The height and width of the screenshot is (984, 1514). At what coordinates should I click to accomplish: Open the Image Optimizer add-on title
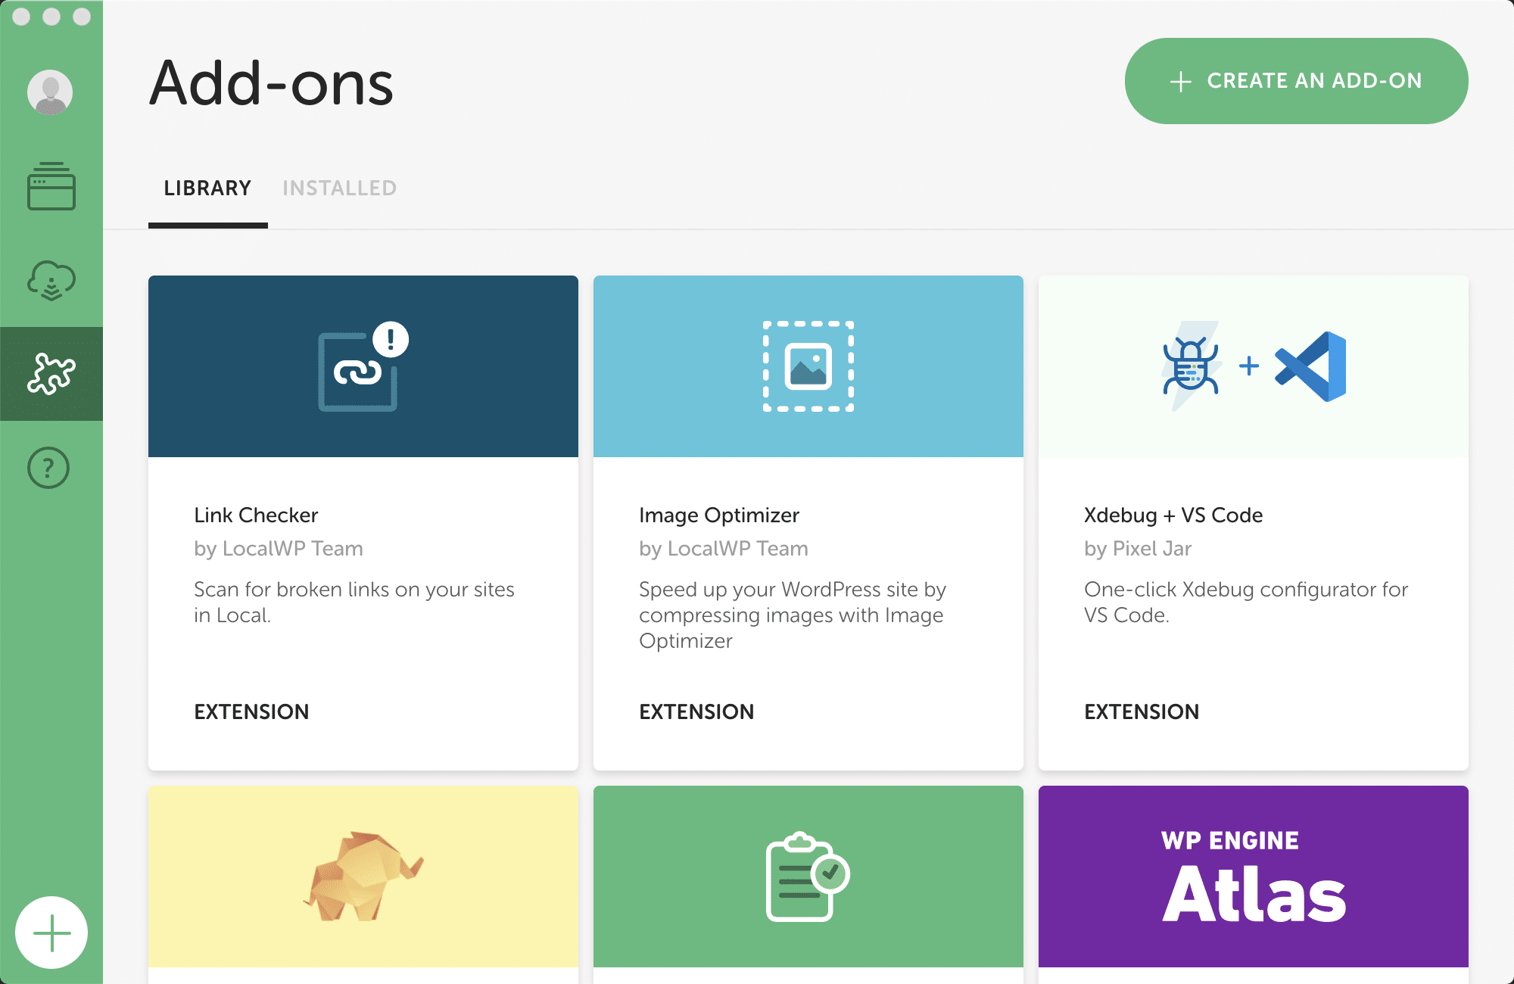tap(718, 515)
